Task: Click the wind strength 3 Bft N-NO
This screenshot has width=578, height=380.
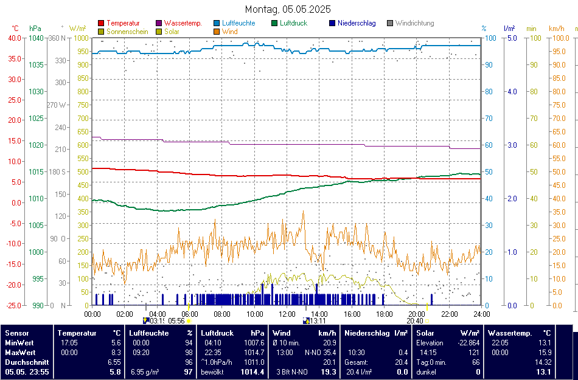Action: pos(292,372)
